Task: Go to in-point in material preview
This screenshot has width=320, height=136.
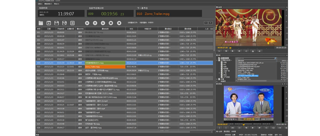Action: (x=239, y=128)
